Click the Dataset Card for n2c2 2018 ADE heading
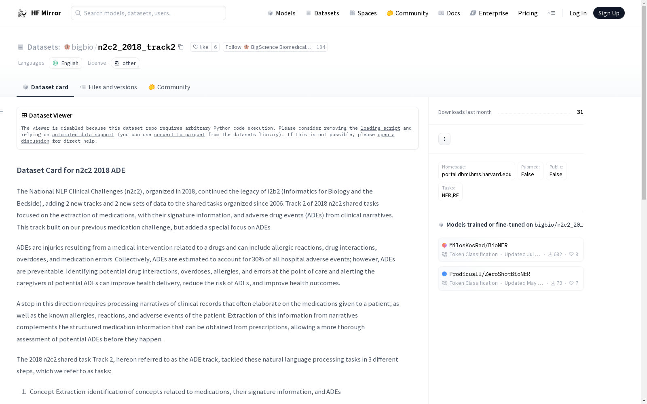The image size is (647, 404). 71,170
